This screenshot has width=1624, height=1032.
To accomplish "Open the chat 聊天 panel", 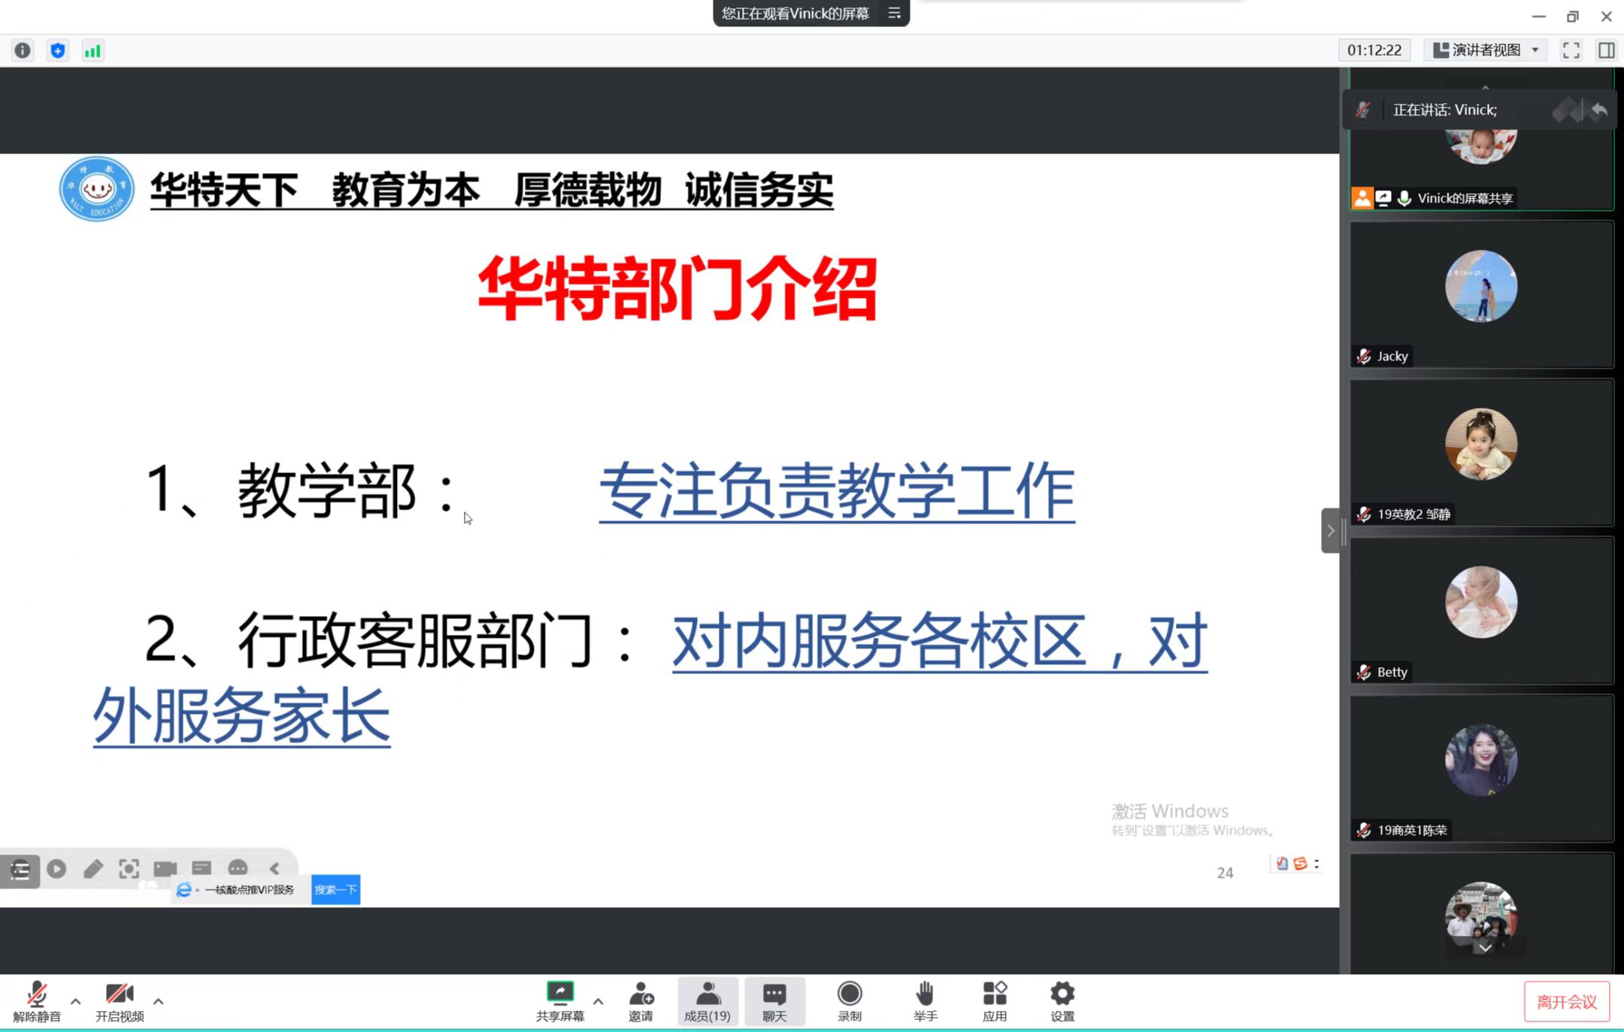I will [774, 1001].
